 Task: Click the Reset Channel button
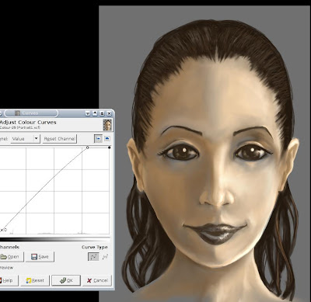point(60,139)
